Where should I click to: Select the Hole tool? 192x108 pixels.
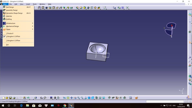pyautogui.click(x=54, y=8)
